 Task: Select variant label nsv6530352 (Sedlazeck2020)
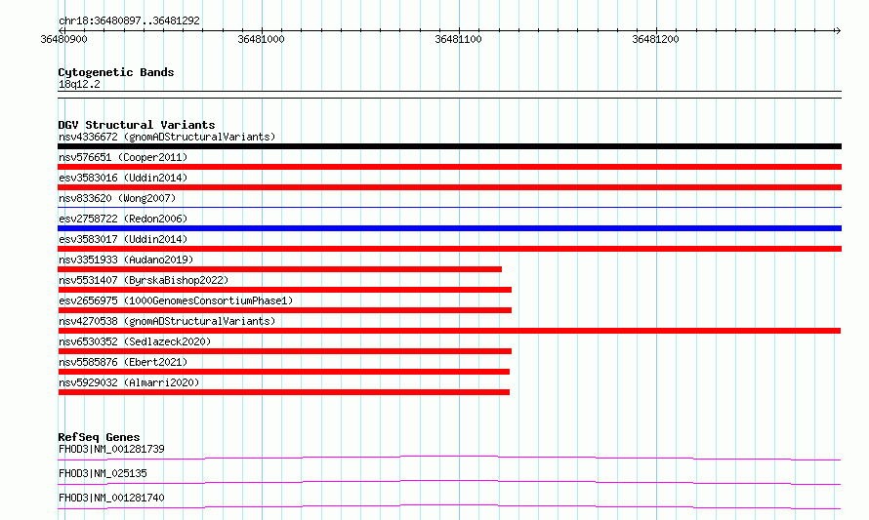[x=135, y=341]
